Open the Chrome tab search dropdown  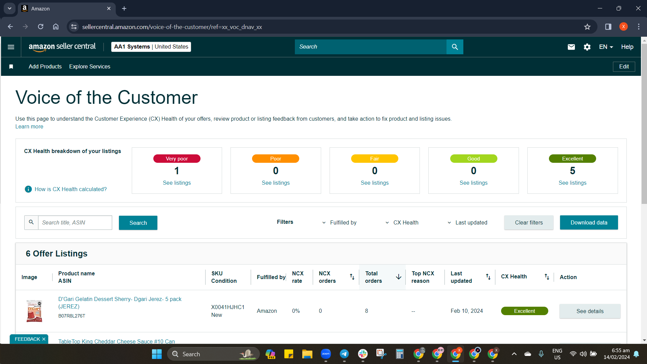tap(9, 8)
